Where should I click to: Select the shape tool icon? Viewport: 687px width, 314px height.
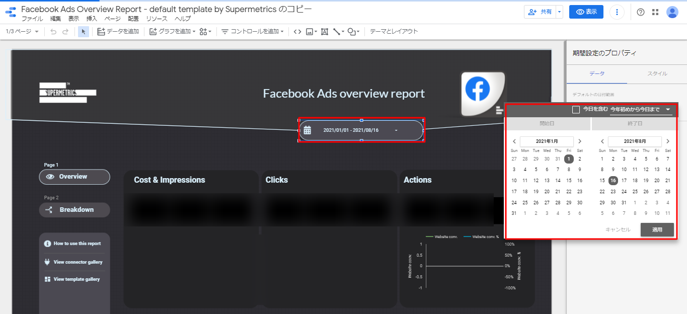(354, 32)
